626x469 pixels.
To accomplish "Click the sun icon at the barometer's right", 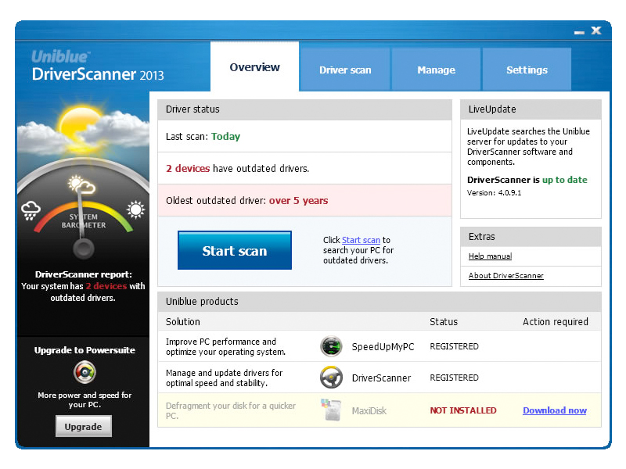I will tap(135, 209).
